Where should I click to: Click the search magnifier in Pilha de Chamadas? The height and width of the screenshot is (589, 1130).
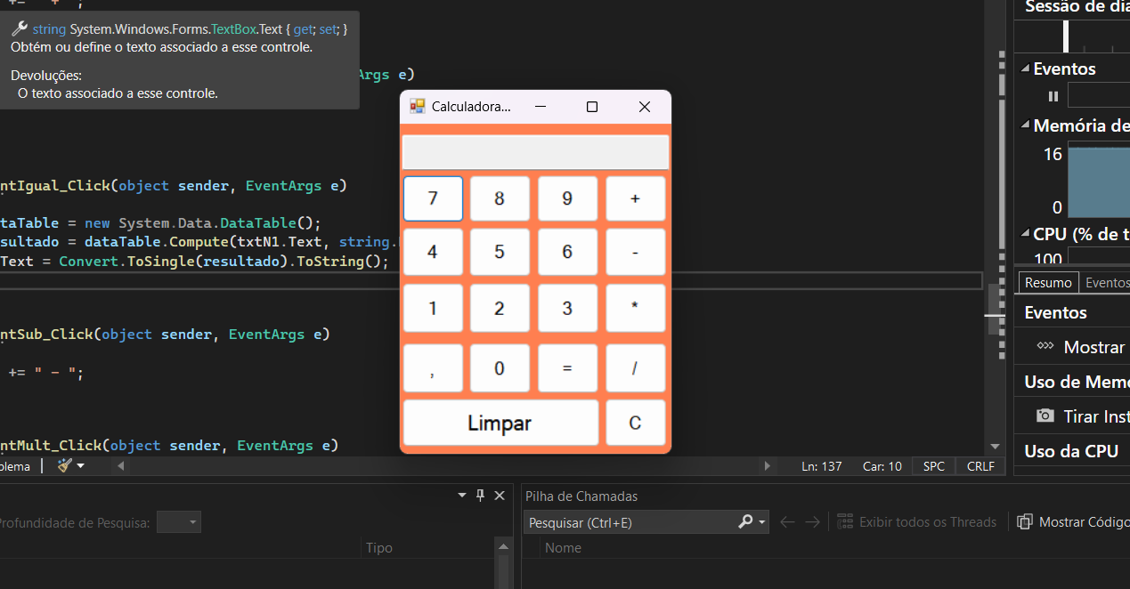[x=745, y=522]
